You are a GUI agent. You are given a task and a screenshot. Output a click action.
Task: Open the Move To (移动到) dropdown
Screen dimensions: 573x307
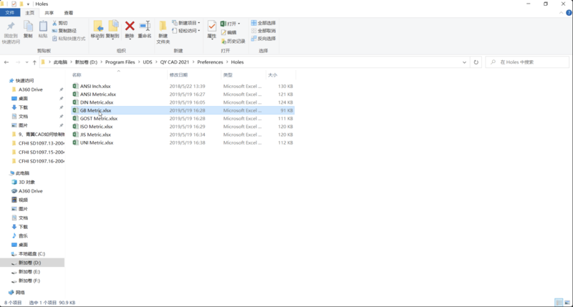point(97,30)
